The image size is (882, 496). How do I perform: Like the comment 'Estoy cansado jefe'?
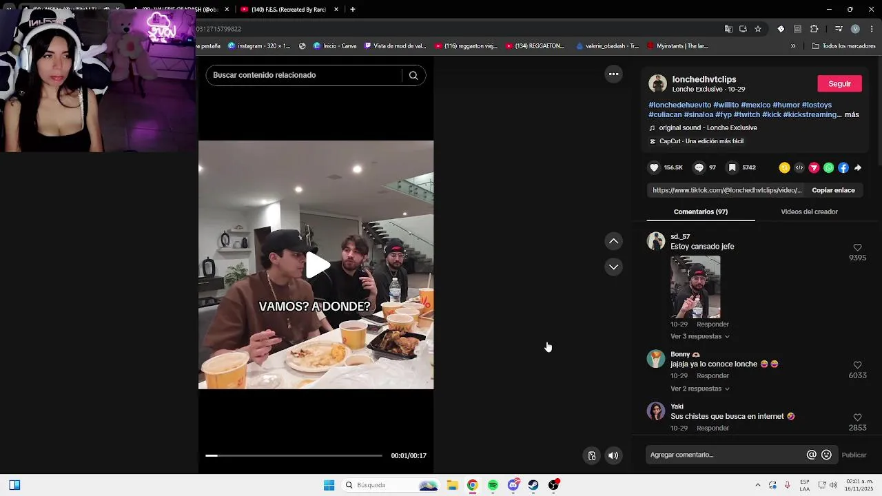857,247
